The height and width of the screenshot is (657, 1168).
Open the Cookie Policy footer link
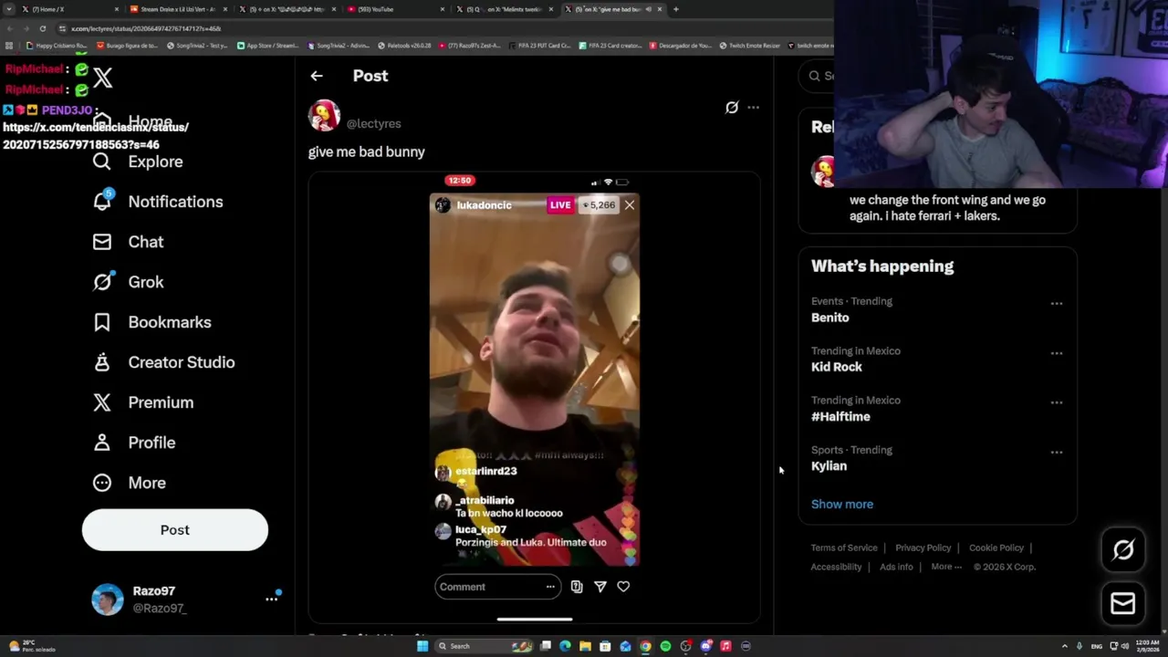[x=996, y=547]
